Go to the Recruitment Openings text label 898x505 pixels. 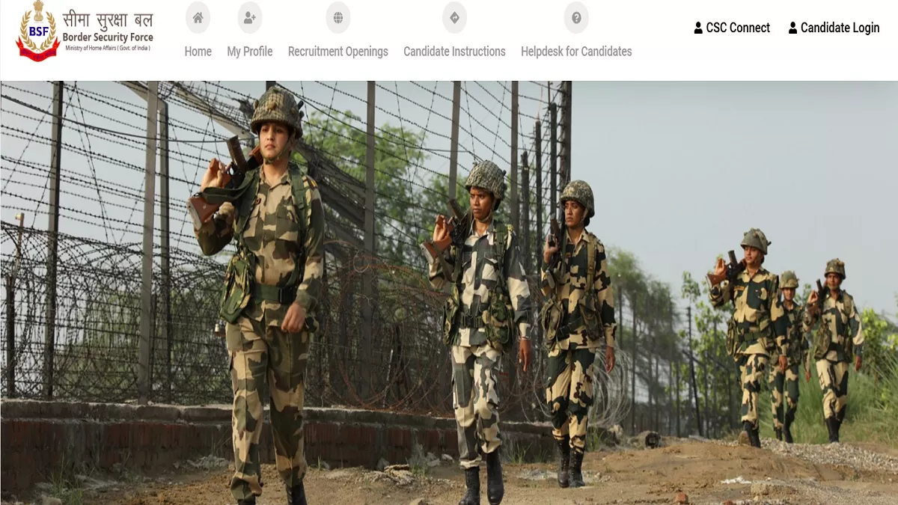338,52
